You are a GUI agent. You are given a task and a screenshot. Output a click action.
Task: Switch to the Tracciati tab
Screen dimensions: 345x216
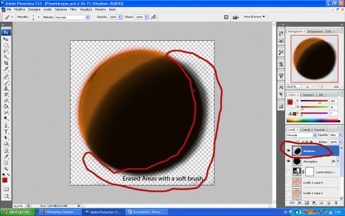[319, 130]
